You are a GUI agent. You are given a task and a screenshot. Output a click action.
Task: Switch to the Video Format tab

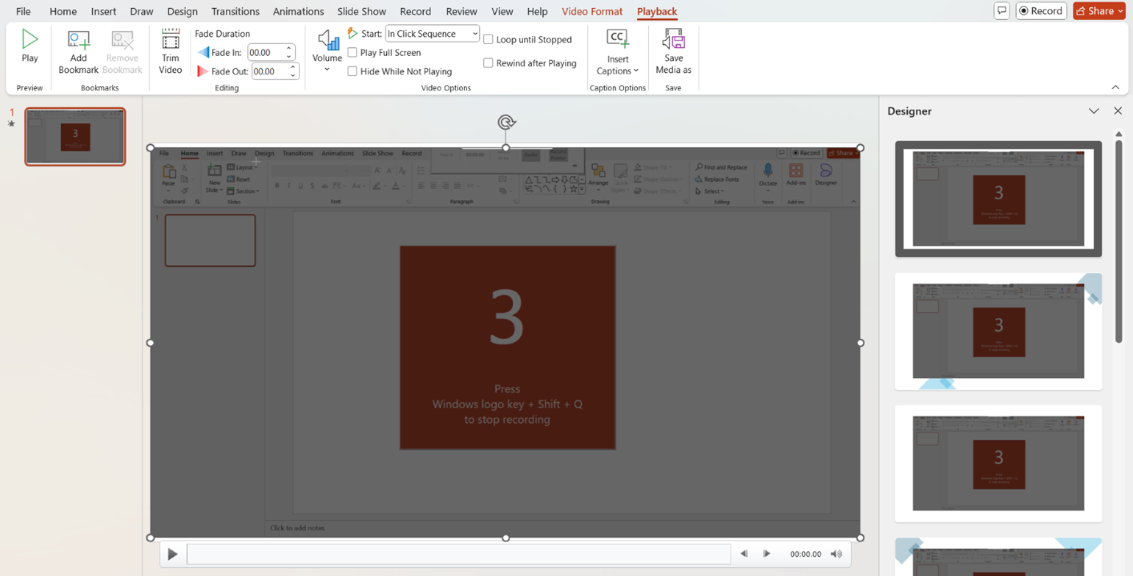[592, 12]
